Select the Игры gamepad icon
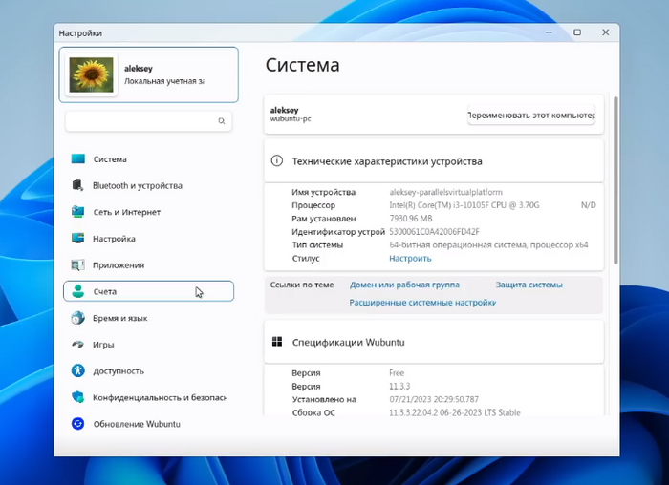 [x=77, y=345]
